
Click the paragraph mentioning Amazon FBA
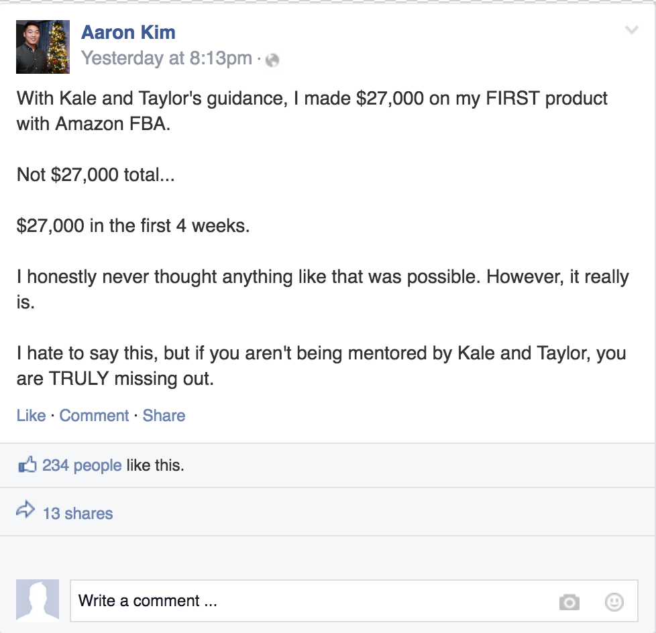pos(312,111)
